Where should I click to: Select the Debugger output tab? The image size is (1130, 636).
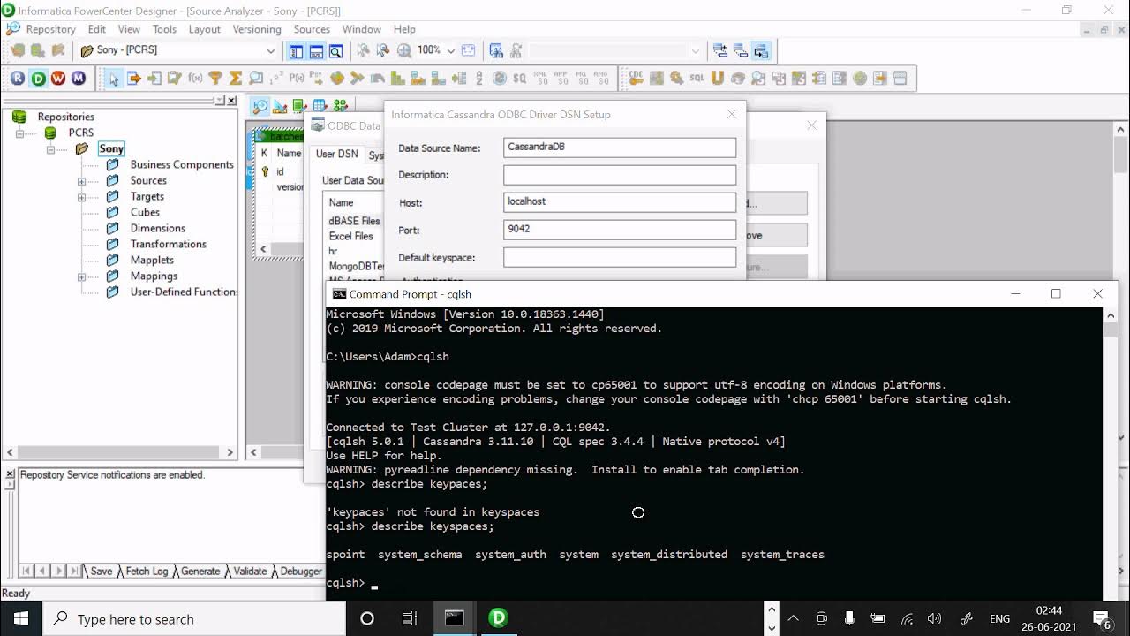(x=299, y=571)
